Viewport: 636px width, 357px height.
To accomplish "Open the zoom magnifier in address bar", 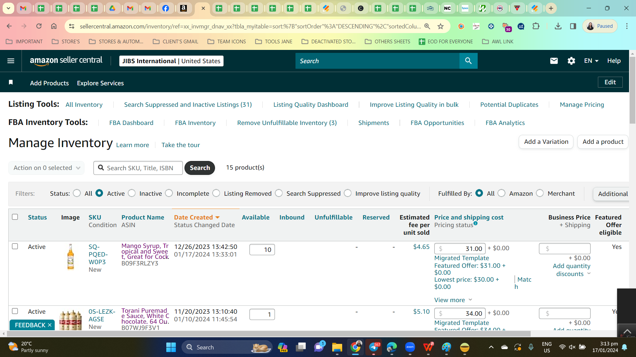I will (x=427, y=26).
